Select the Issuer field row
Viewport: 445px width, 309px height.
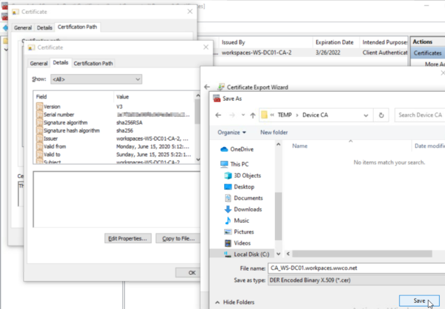[115, 139]
